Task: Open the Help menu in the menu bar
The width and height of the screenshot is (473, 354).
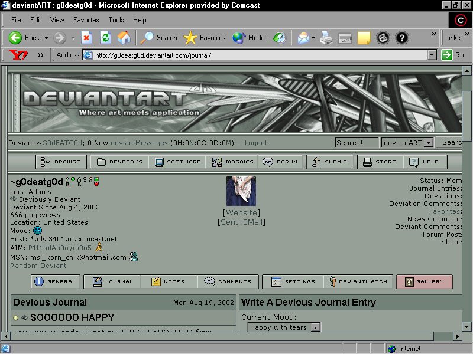Action: (x=140, y=20)
